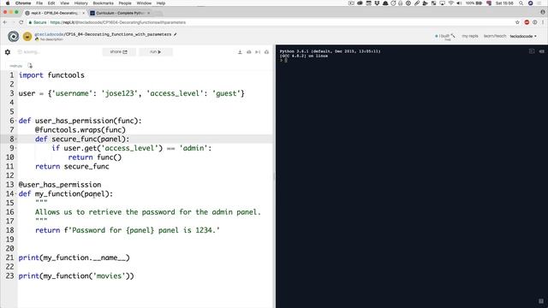Open the Window menu

coord(144,3)
